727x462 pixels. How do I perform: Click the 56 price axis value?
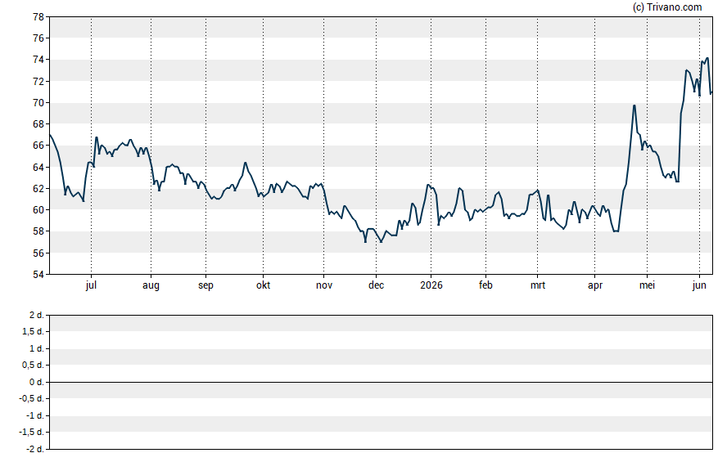tap(38, 253)
